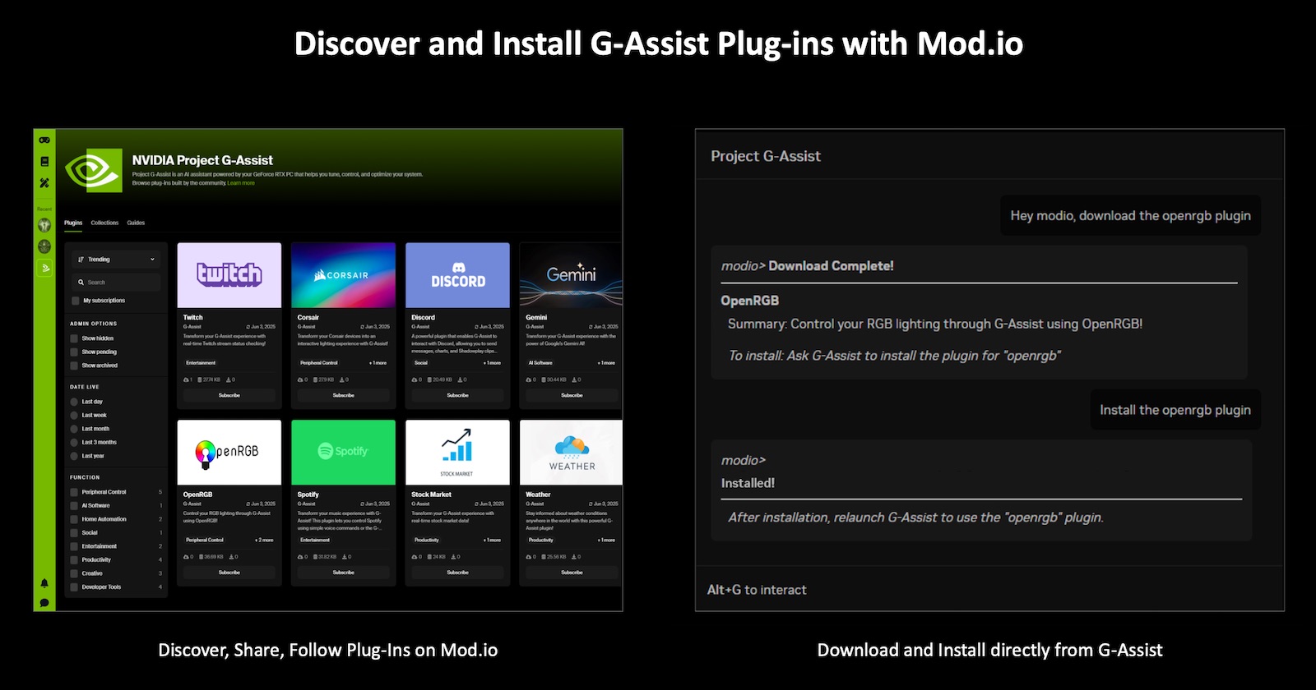This screenshot has height=690, width=1316.
Task: Open the Trending sort dropdown
Action: point(116,260)
